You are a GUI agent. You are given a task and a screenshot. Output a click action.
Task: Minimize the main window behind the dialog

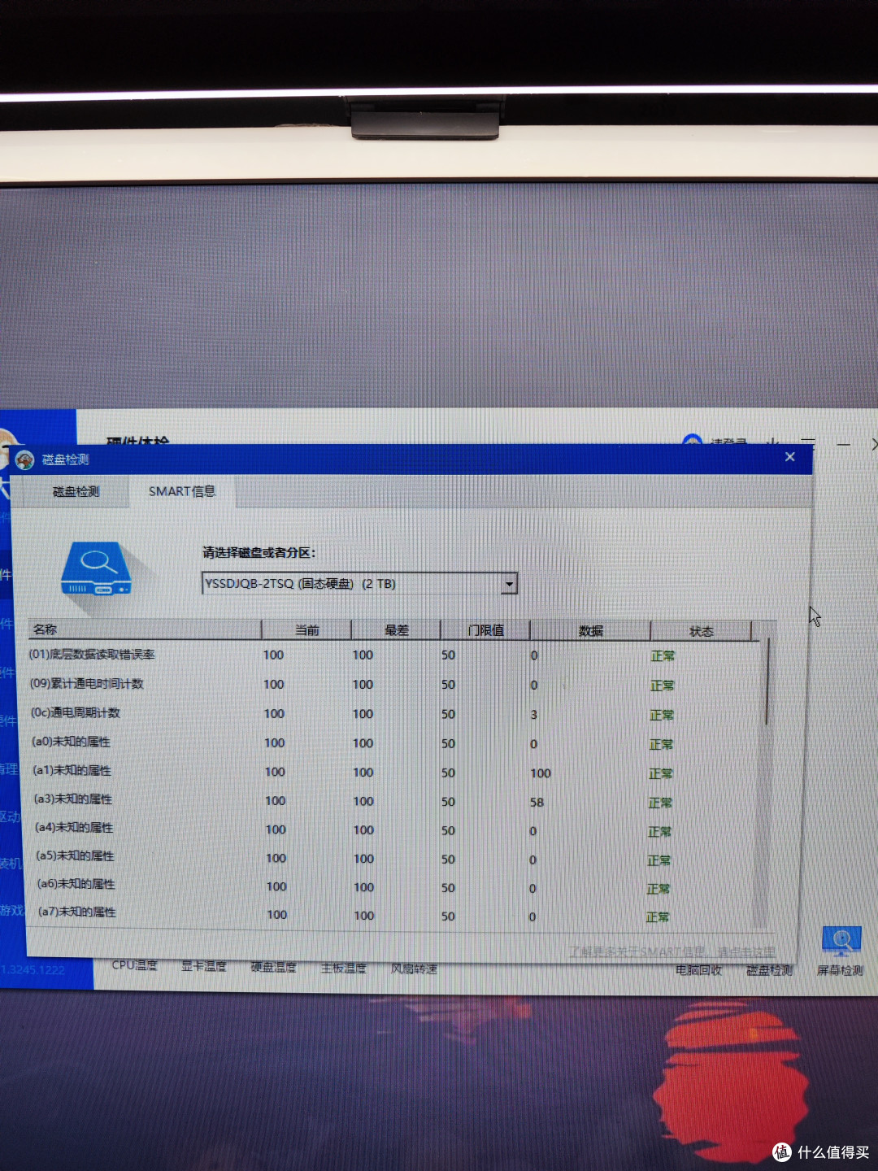click(843, 444)
